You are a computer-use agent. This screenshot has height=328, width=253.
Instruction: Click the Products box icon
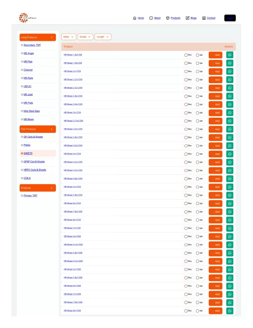click(168, 18)
